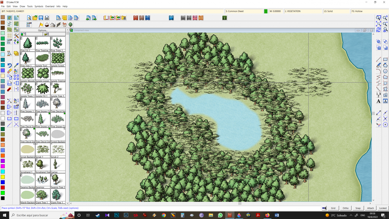Image resolution: width=389 pixels, height=219 pixels.
Task: Open Photoshop from the Windows taskbar
Action: click(x=117, y=215)
